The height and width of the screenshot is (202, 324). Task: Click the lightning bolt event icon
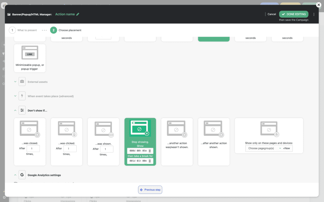(x=22, y=96)
